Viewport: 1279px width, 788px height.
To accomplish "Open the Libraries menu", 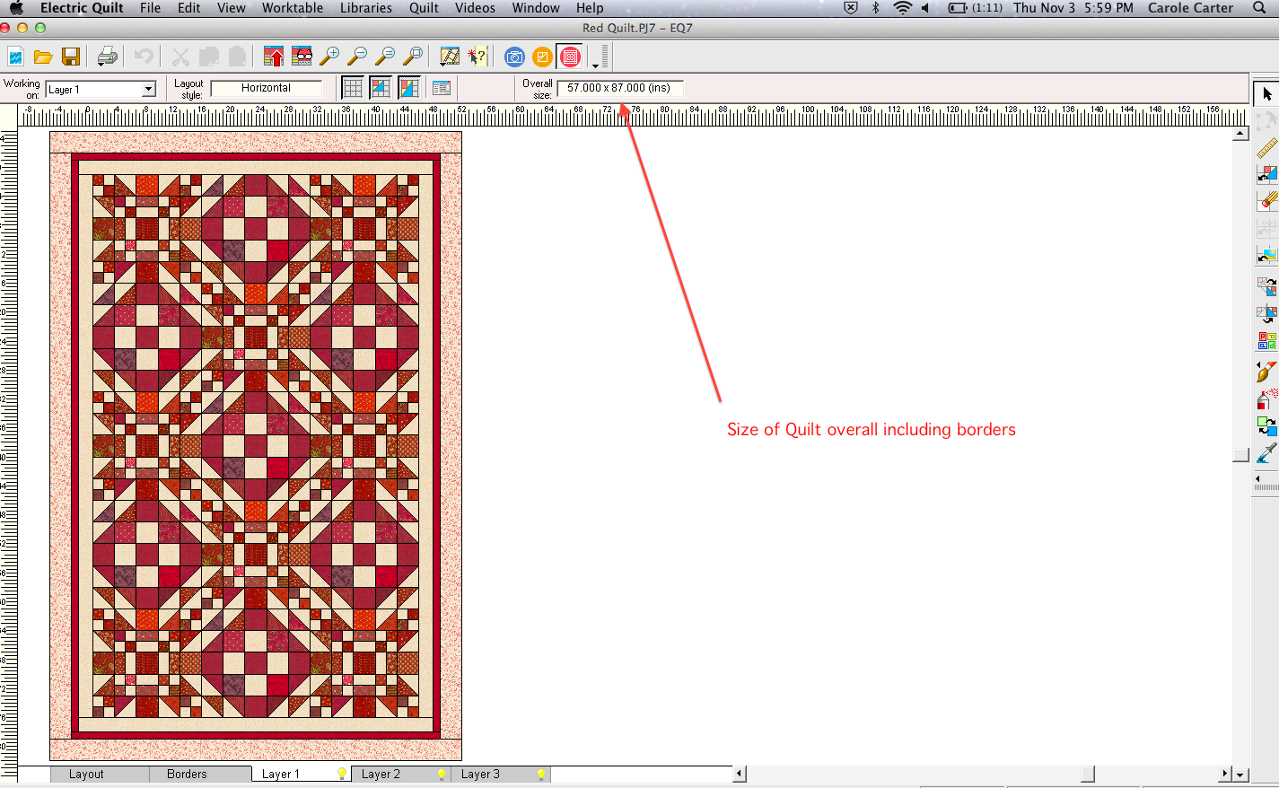I will tap(365, 8).
